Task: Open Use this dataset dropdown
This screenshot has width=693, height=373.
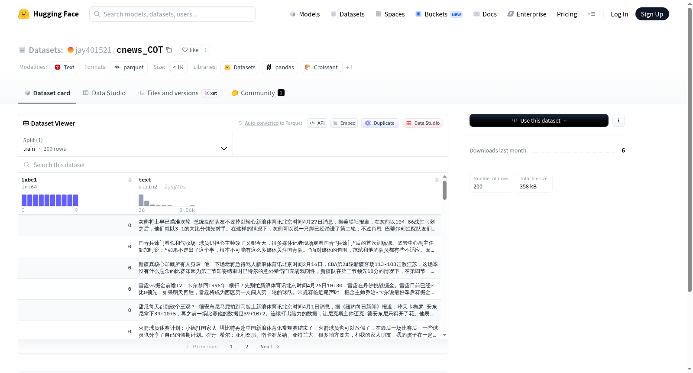Action: (x=539, y=120)
